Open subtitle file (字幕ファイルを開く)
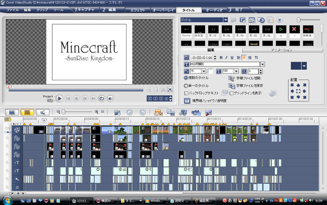This screenshot has width=327, height=205. (245, 78)
